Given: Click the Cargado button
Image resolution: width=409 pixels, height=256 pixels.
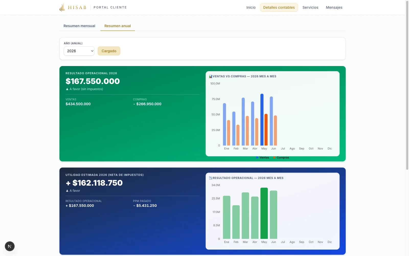Looking at the screenshot, I should coord(109,51).
